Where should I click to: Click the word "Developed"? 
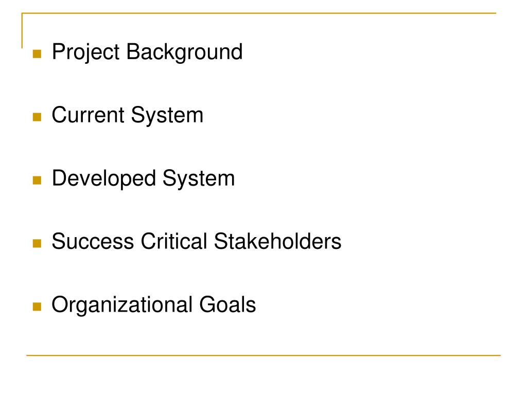point(104,178)
